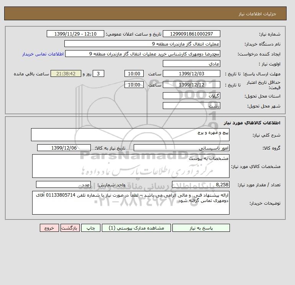The height and width of the screenshot is (285, 295).
Task: Click general description field پیچ و مهره و پرچ
Action: 130,135
